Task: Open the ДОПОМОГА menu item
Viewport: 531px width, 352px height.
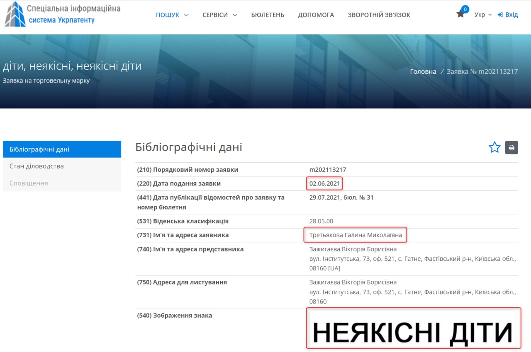Action: pyautogui.click(x=316, y=15)
